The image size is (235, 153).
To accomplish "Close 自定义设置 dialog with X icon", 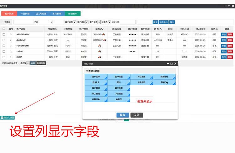I will (175, 64).
